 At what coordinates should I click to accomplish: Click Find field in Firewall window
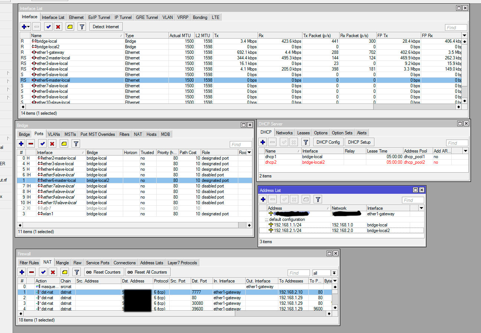pyautogui.click(x=299, y=273)
